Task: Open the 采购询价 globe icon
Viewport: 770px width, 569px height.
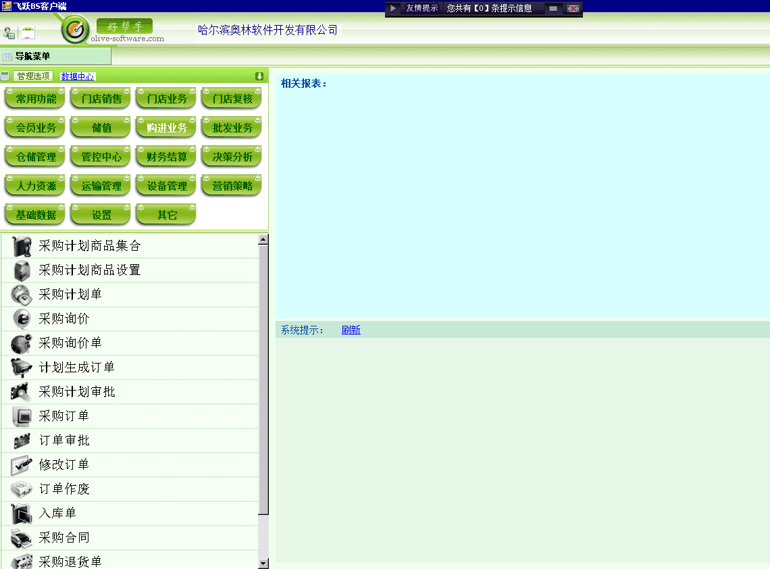Action: pyautogui.click(x=19, y=318)
